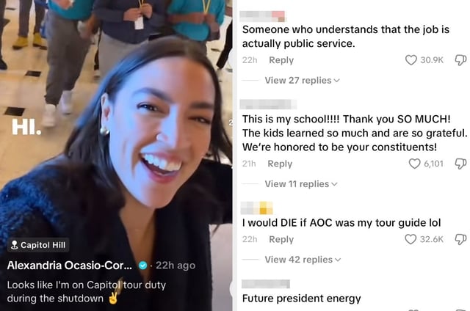470x311 pixels.
Task: Expand View 42 replies
Action: pyautogui.click(x=303, y=260)
